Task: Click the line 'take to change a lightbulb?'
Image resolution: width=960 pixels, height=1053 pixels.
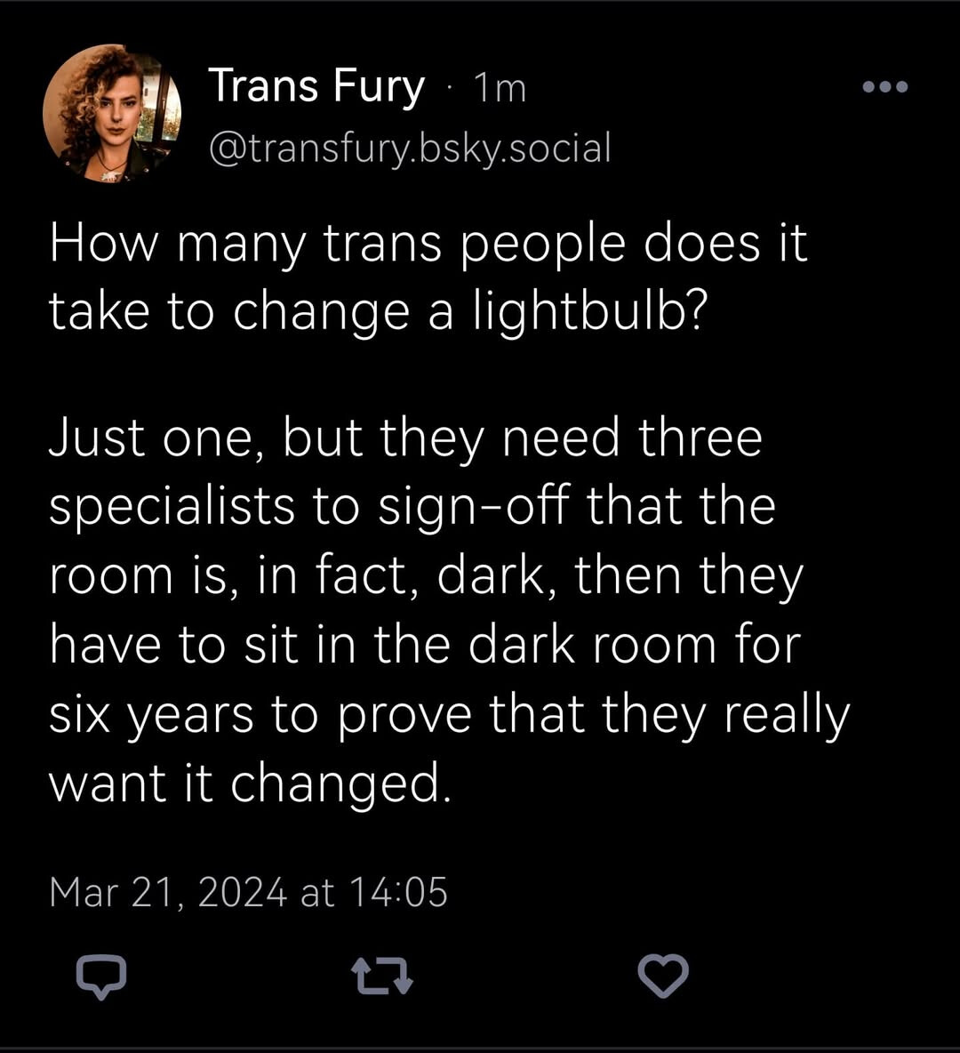Action: coord(377,311)
